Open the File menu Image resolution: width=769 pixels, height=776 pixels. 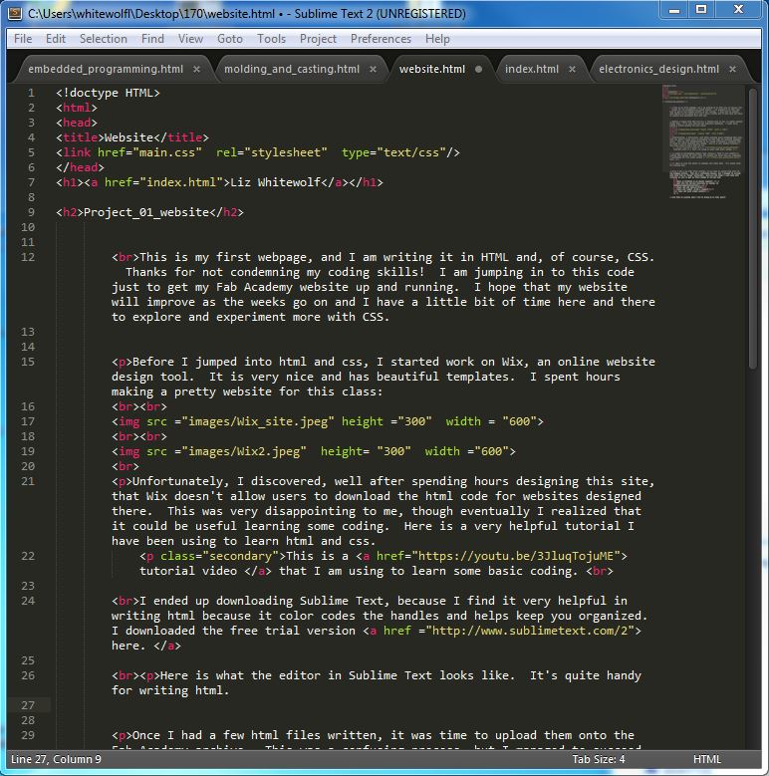(x=23, y=39)
